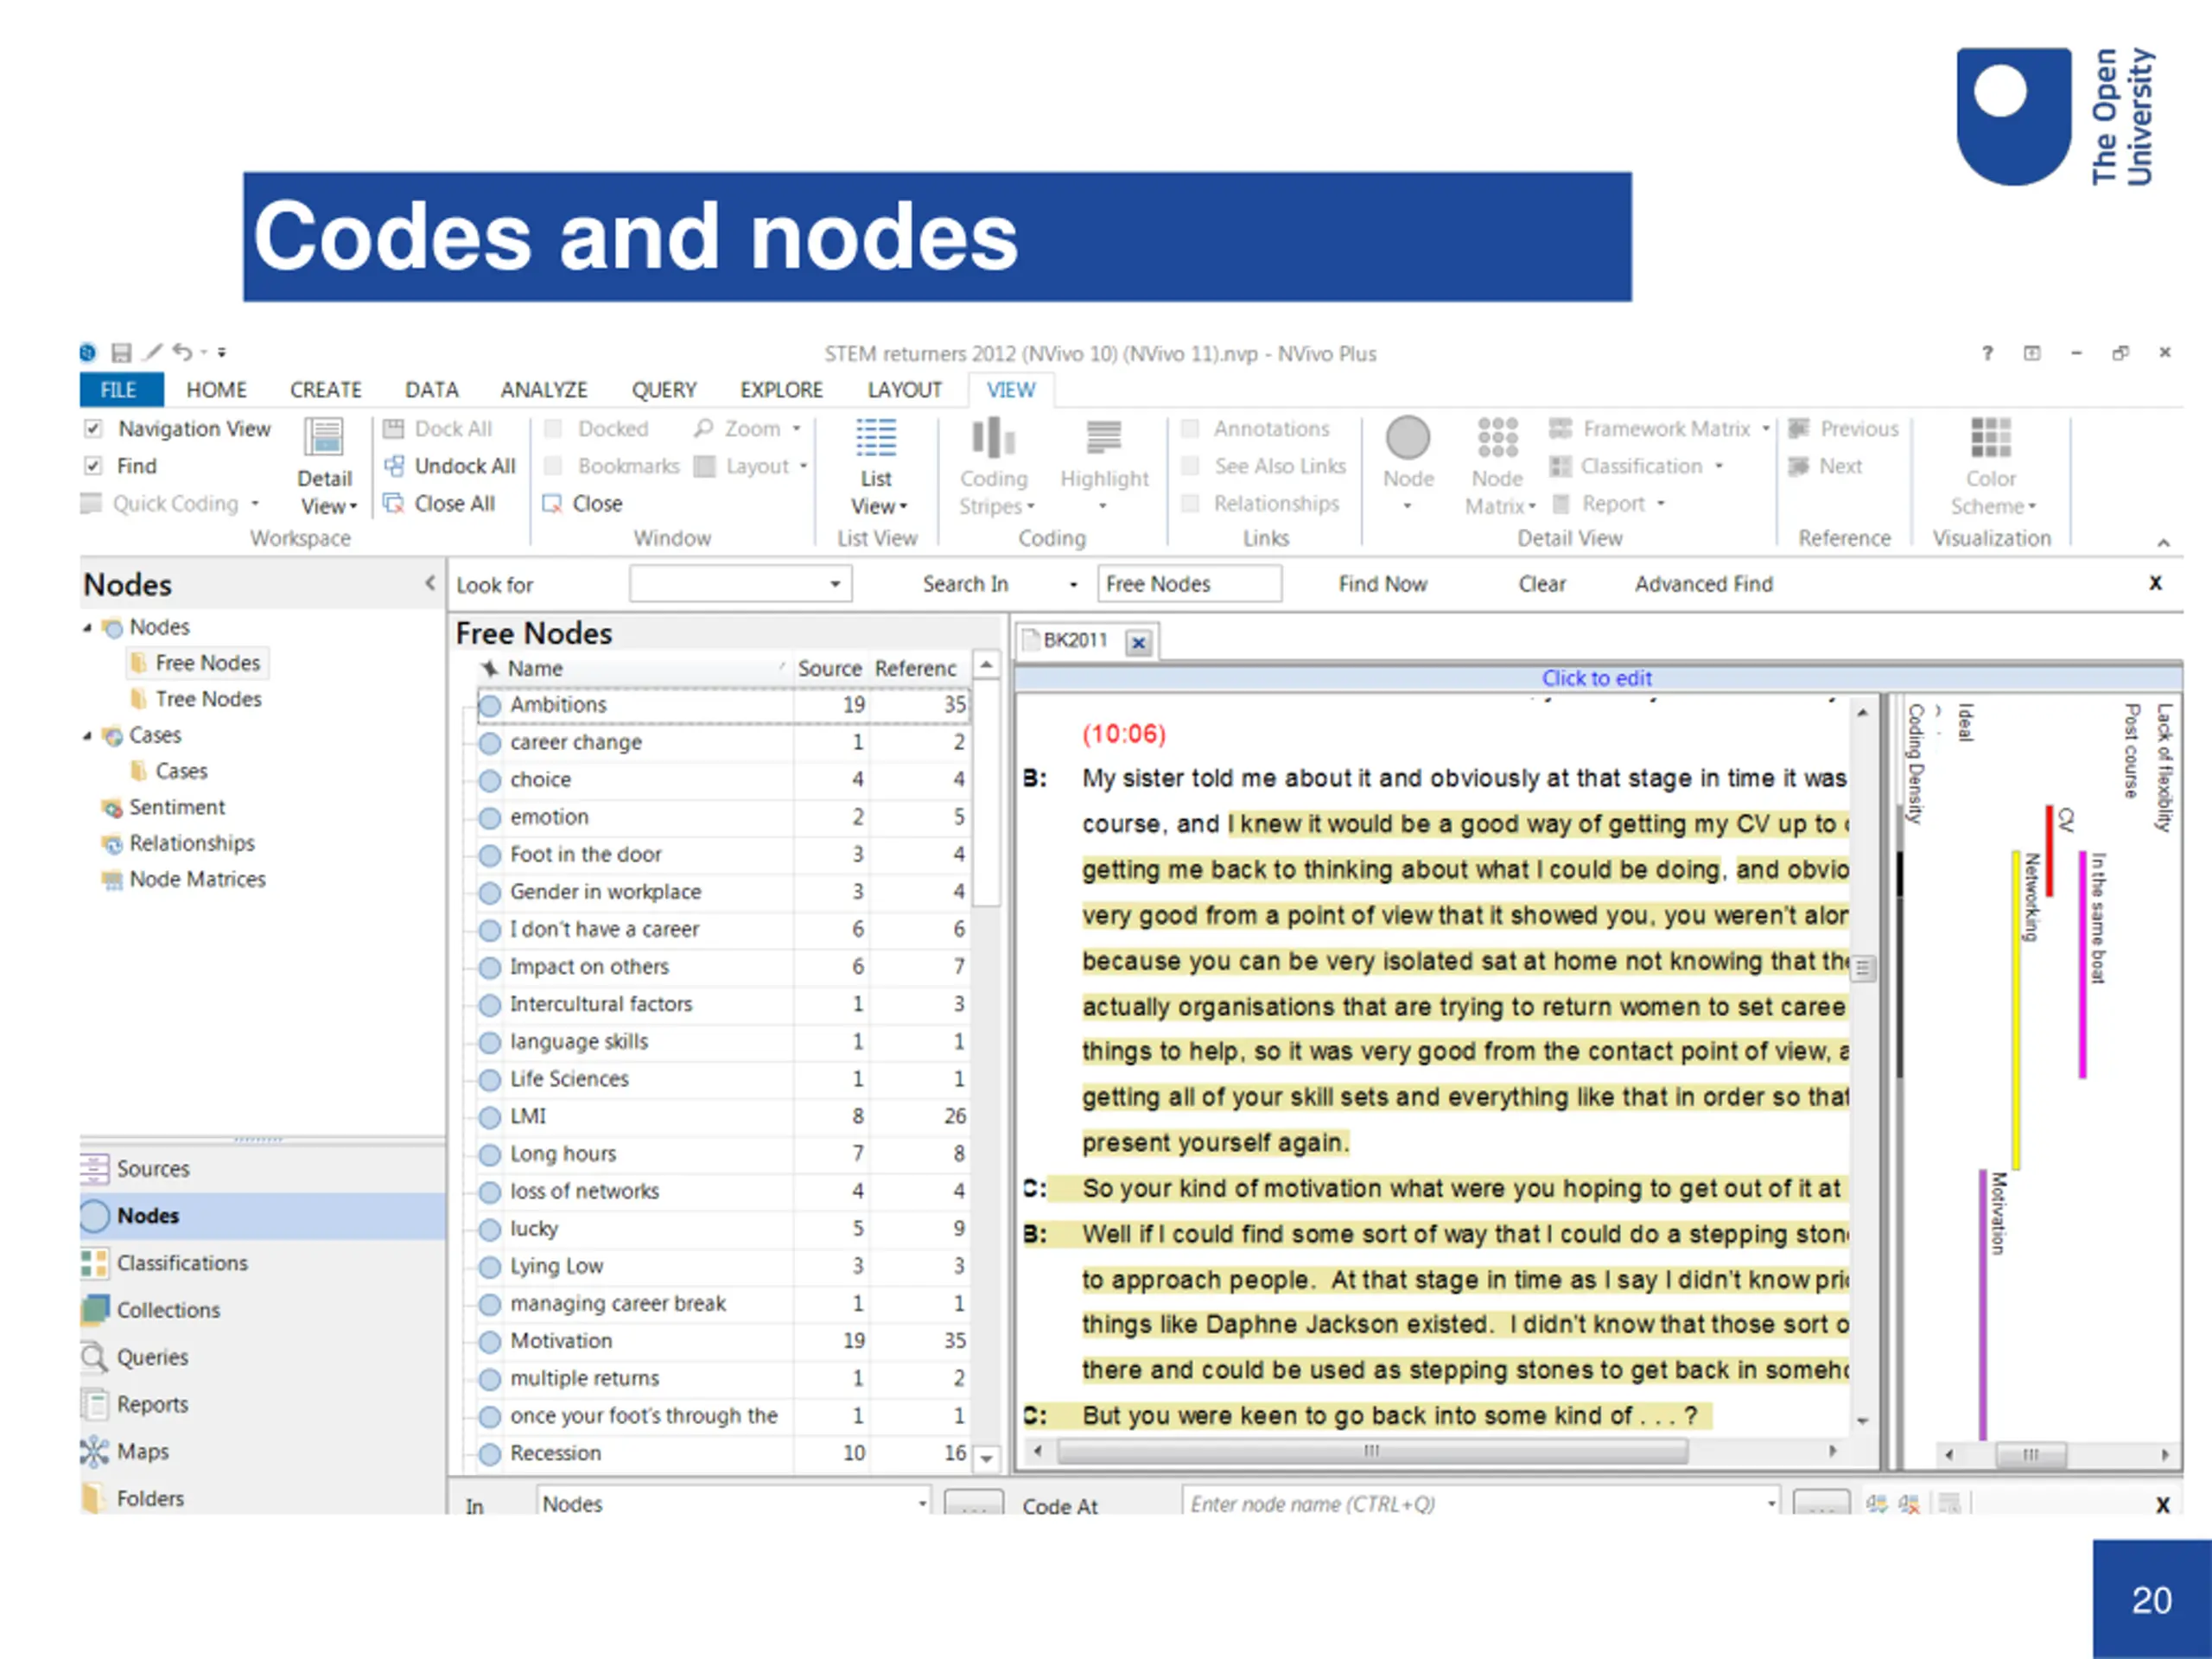Toggle the Navigation View checkbox
Viewport: 2212px width, 1659px height.
tap(93, 429)
